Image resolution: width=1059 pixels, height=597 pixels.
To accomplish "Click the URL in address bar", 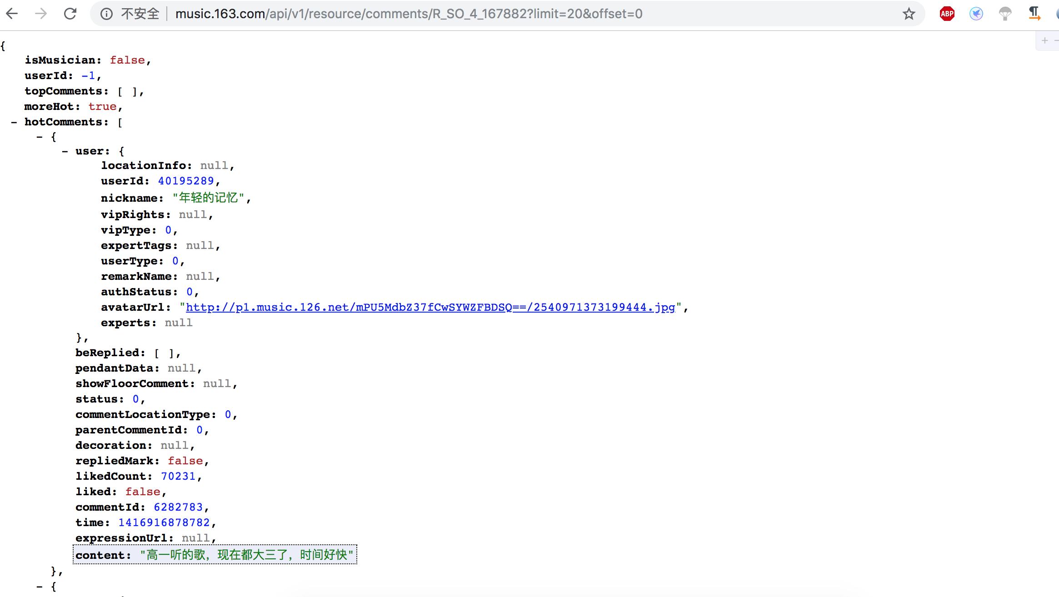I will point(408,14).
